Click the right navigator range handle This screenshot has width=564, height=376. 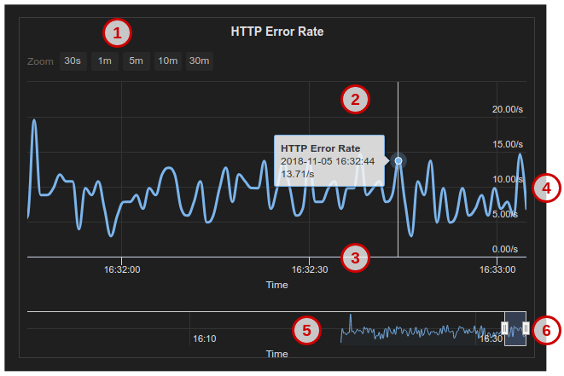(526, 328)
